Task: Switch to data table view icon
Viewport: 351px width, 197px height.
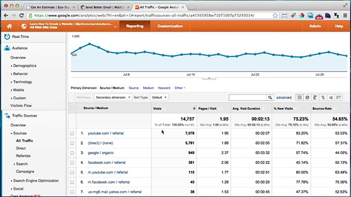Action: 299,97
